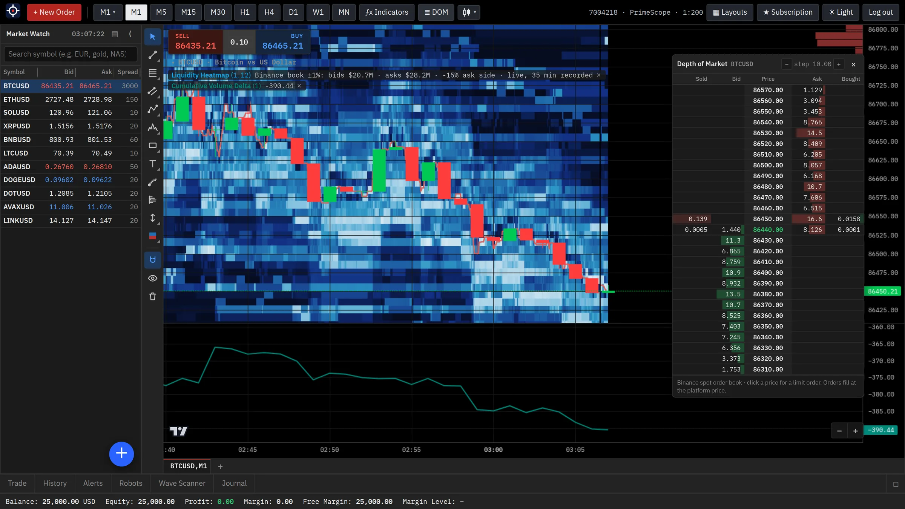The width and height of the screenshot is (905, 509).
Task: Select the trend line drawing tool
Action: [152, 55]
